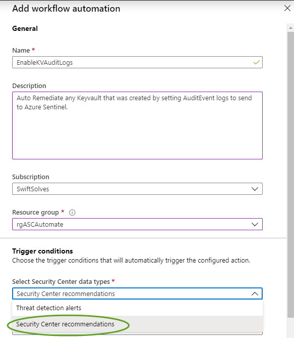Click the green checkmark in Name field
Image resolution: width=294 pixels, height=338 pixels.
[256, 62]
